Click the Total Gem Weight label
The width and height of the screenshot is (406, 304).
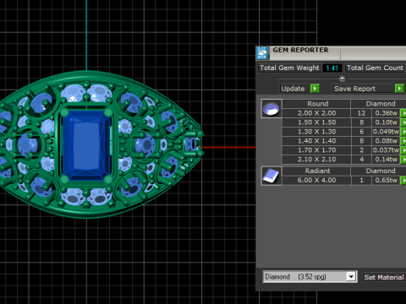pos(289,68)
